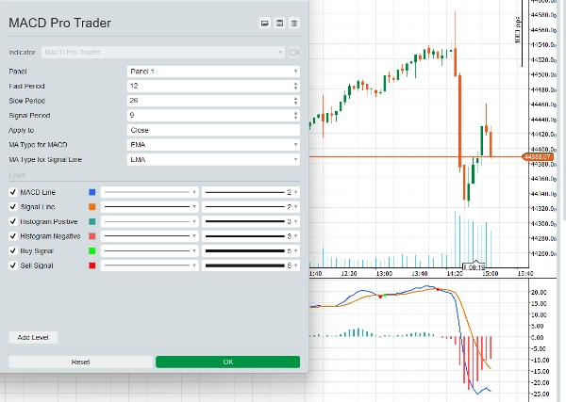The width and height of the screenshot is (566, 402).
Task: Click the orange current price label on axis
Action: click(538, 156)
